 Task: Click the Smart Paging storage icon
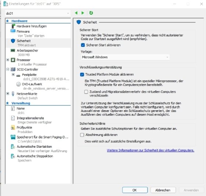tap(13, 137)
